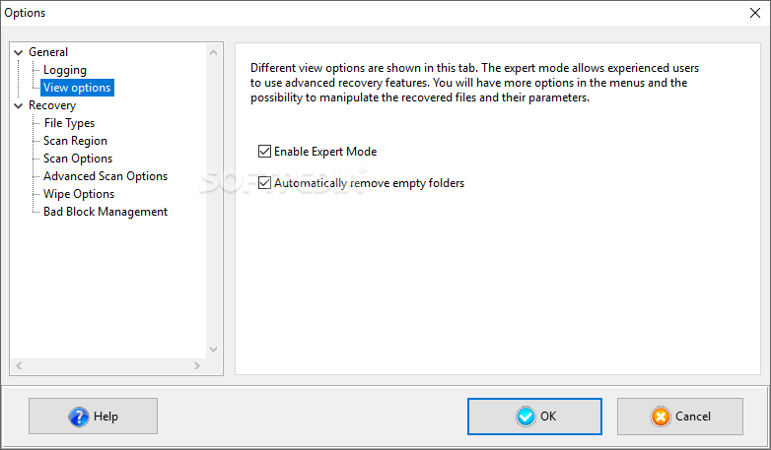The height and width of the screenshot is (450, 771).
Task: Collapse the Recovery tree node
Action: [x=19, y=105]
